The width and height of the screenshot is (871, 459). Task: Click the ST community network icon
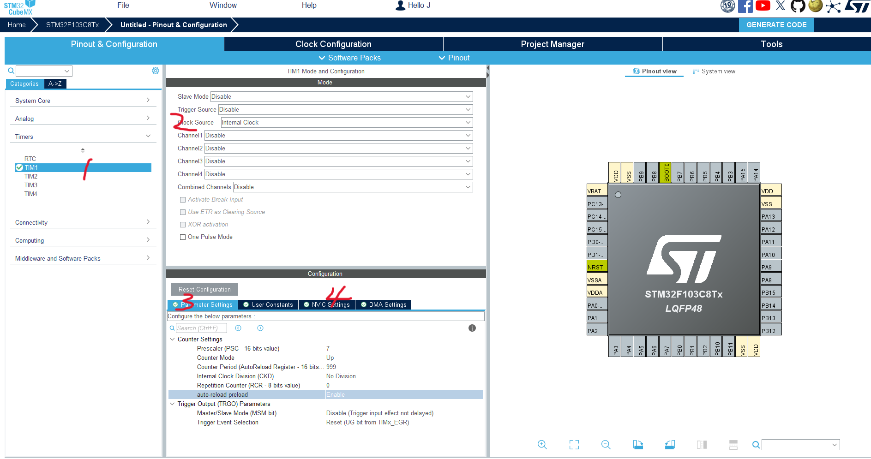pyautogui.click(x=833, y=6)
